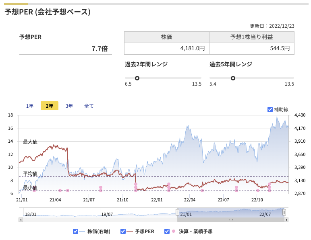This screenshot has width=311, height=240.
Task: Toggle 株価(右軸) series checkbox
Action: click(x=75, y=231)
